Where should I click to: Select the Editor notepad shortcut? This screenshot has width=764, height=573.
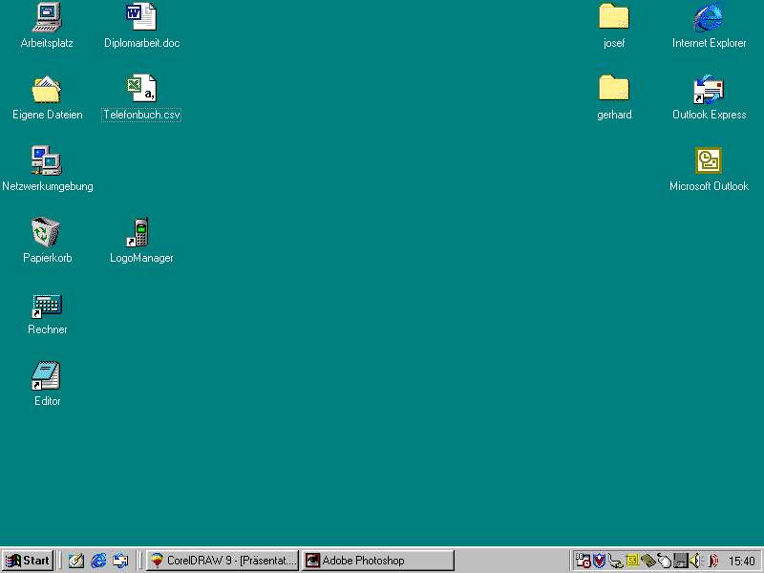click(47, 376)
